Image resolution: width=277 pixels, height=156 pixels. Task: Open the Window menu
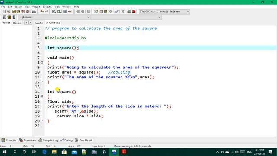[x=67, y=7]
